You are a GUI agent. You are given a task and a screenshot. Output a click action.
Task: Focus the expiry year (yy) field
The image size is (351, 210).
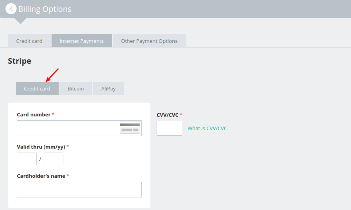(x=54, y=159)
